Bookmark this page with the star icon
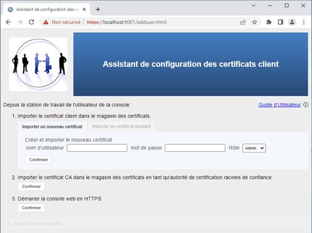Image resolution: width=312 pixels, height=233 pixels. click(254, 22)
